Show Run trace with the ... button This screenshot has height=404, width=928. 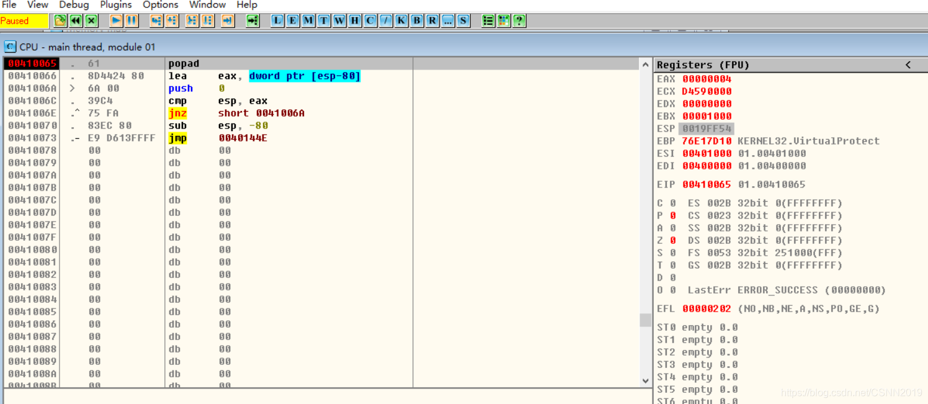(x=448, y=20)
